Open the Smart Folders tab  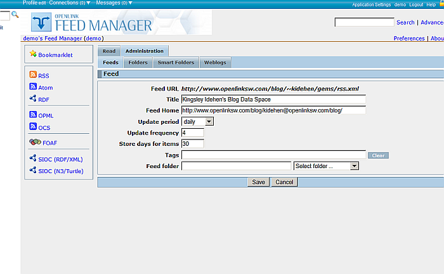point(176,63)
